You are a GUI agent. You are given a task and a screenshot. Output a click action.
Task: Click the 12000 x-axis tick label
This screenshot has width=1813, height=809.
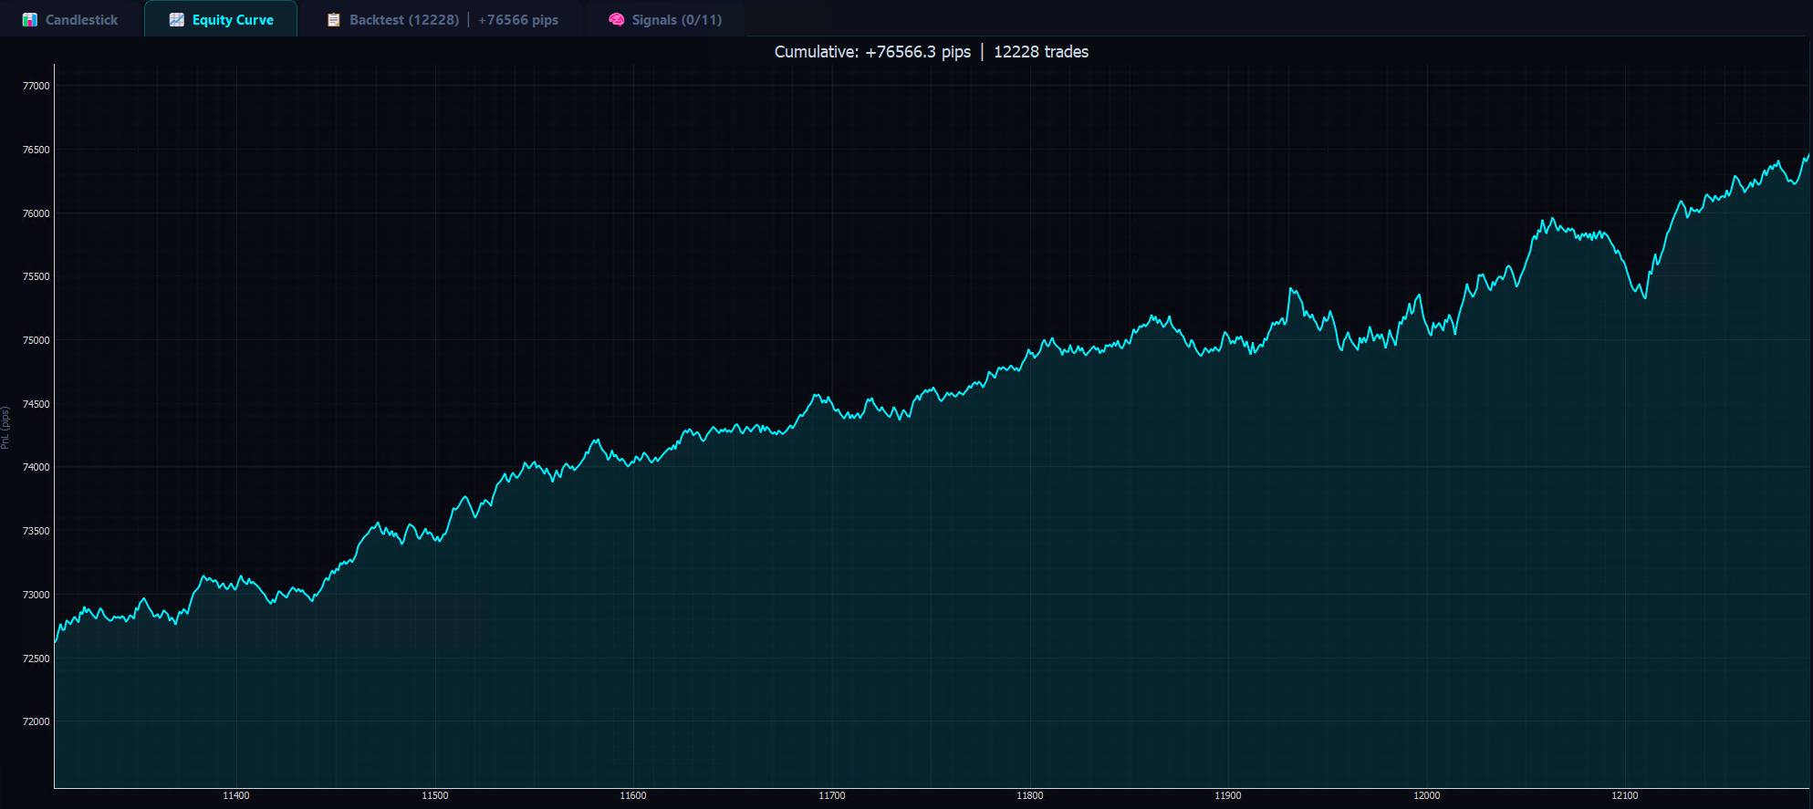pos(1427,795)
